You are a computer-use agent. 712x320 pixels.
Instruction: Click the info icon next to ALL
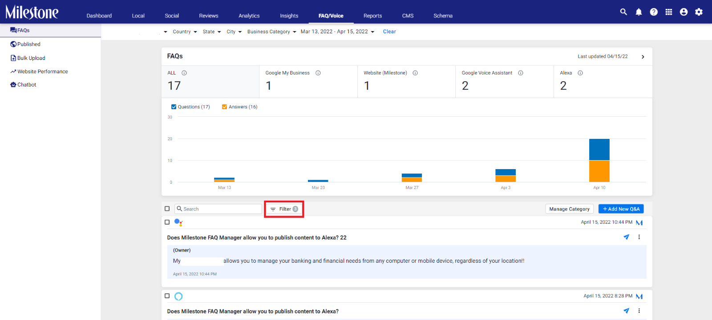[x=184, y=73]
